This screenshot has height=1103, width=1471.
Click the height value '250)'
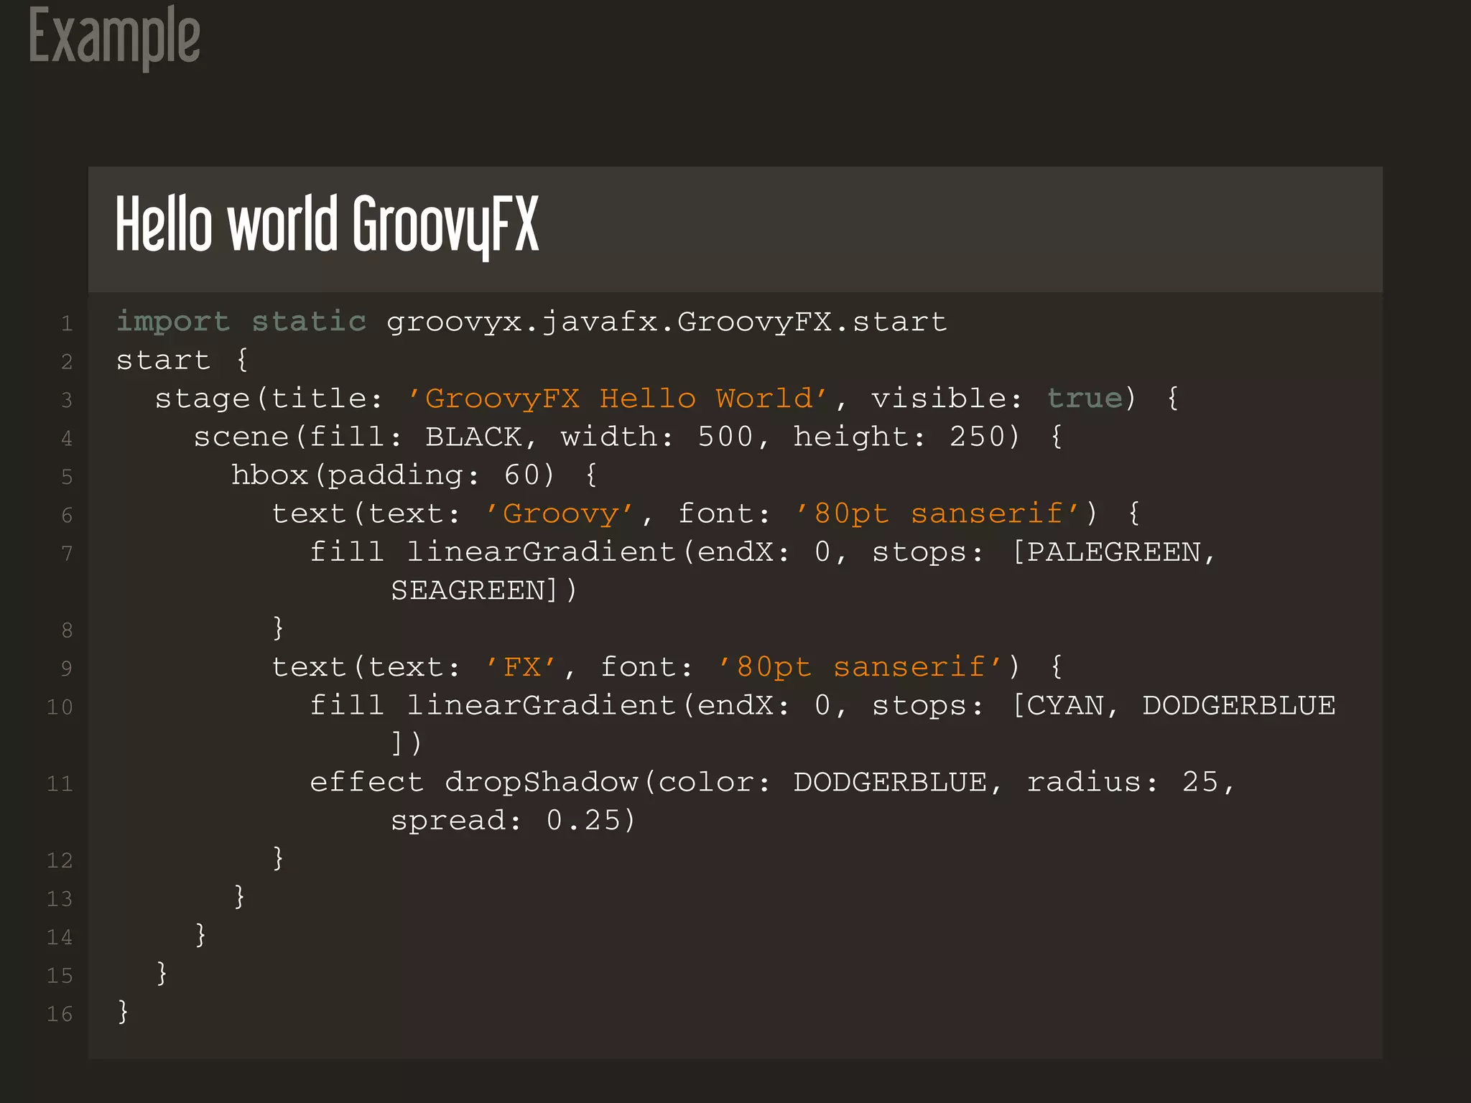(985, 437)
